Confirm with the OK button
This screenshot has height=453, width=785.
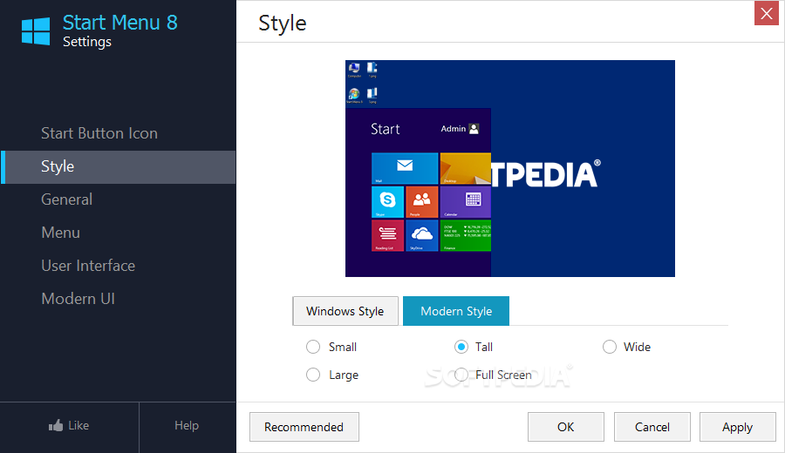[566, 427]
